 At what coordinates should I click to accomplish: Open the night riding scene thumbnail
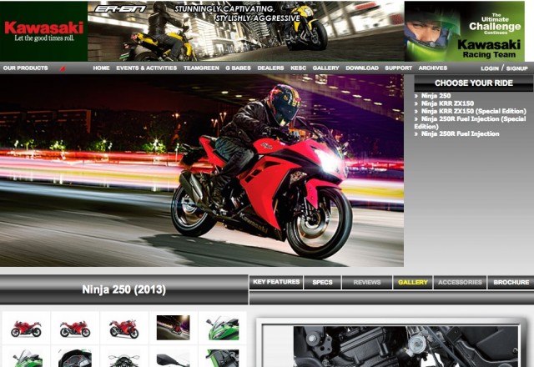point(173,328)
